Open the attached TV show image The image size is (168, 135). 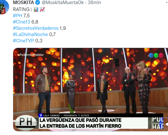(91, 90)
